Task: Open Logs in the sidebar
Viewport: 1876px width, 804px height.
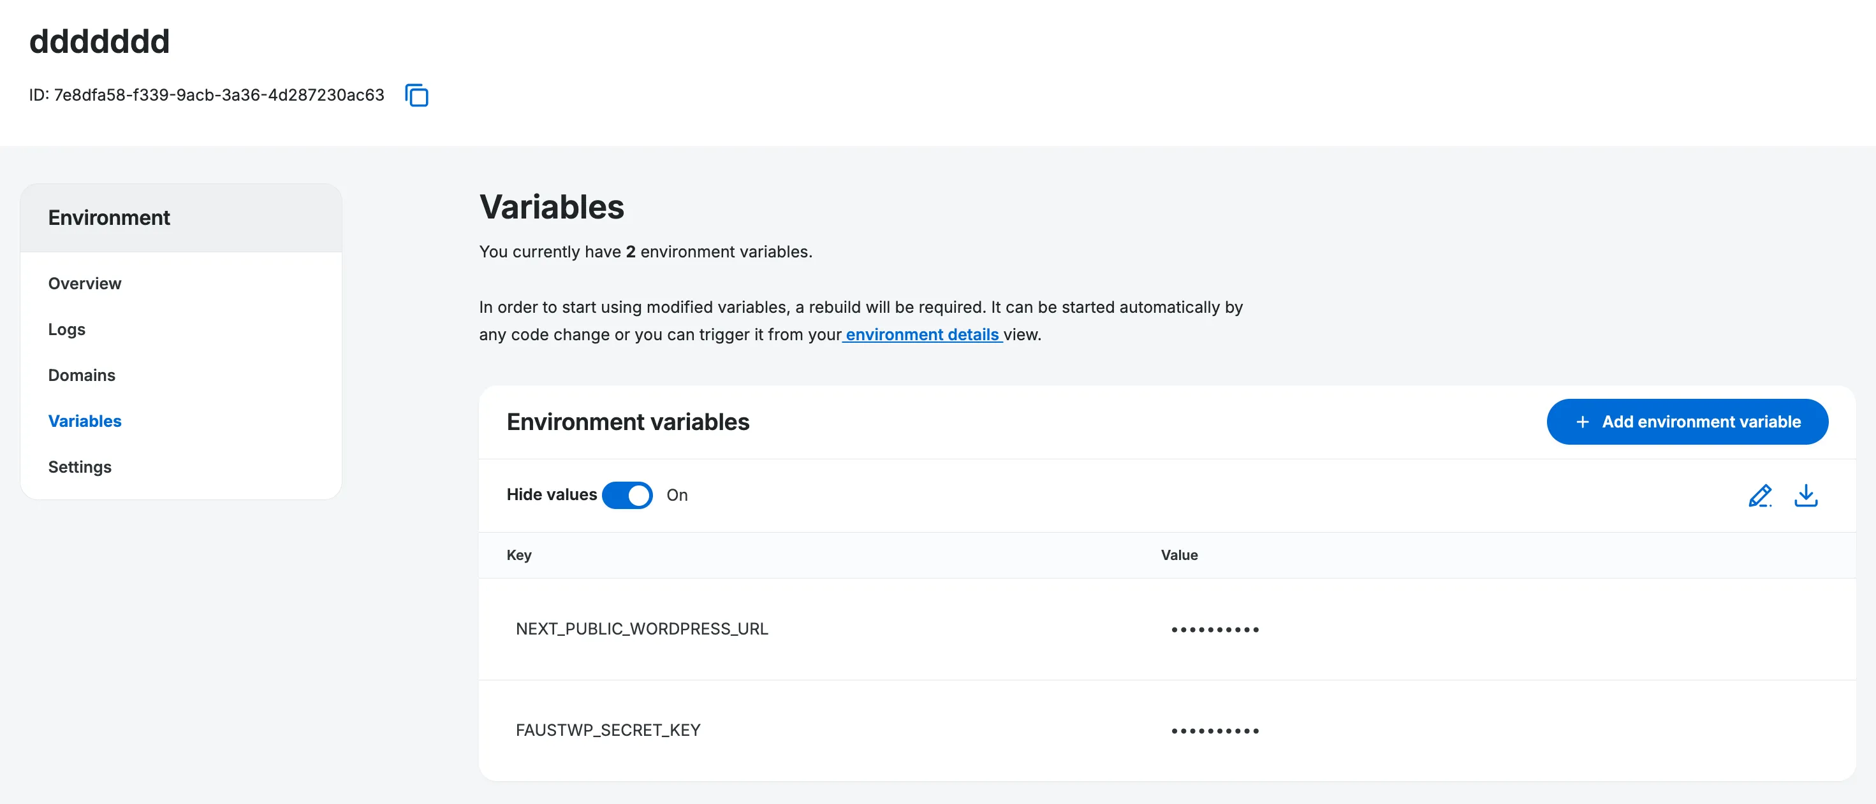Action: point(66,329)
